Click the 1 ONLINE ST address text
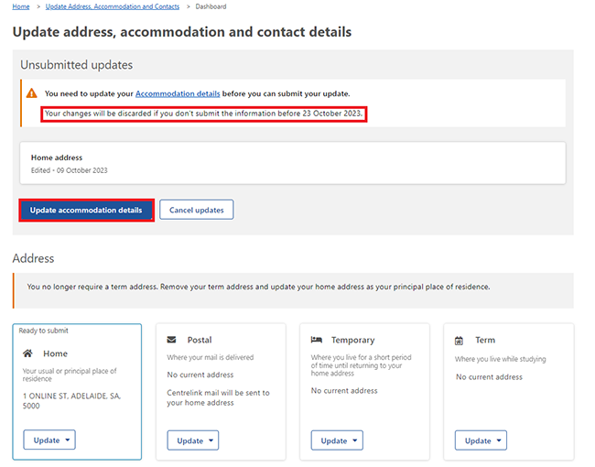The height and width of the screenshot is (467, 595). (x=70, y=401)
